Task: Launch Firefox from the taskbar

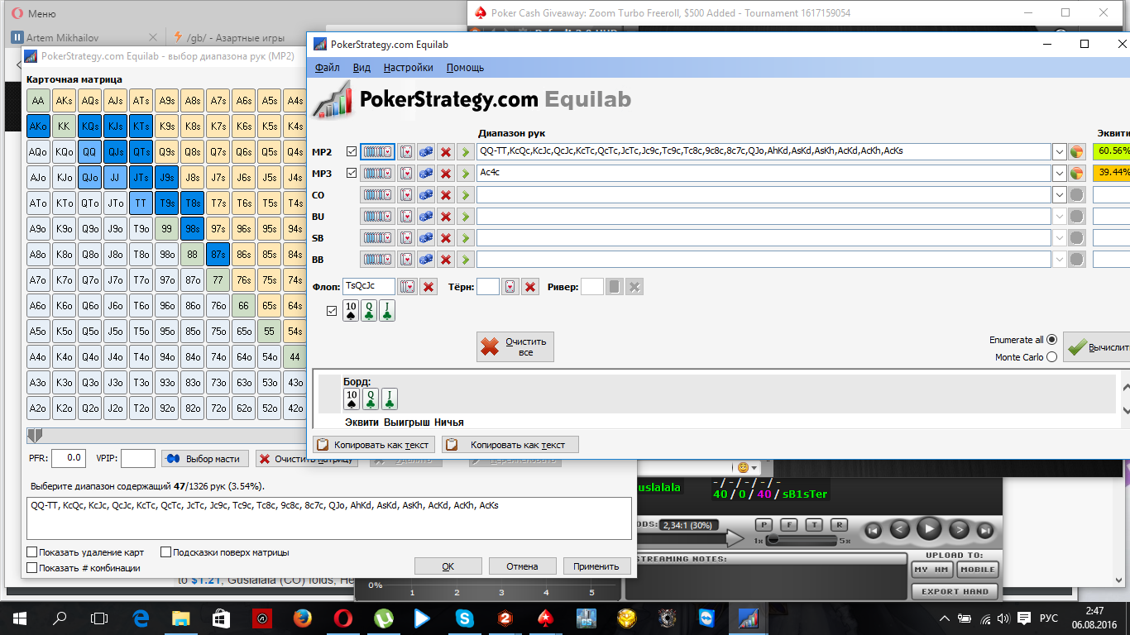Action: tap(302, 618)
